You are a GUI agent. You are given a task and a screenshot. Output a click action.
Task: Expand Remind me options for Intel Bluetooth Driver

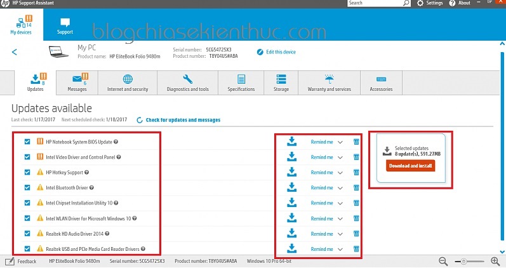(340, 188)
